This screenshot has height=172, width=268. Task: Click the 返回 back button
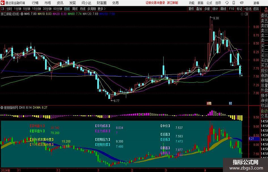(256, 9)
